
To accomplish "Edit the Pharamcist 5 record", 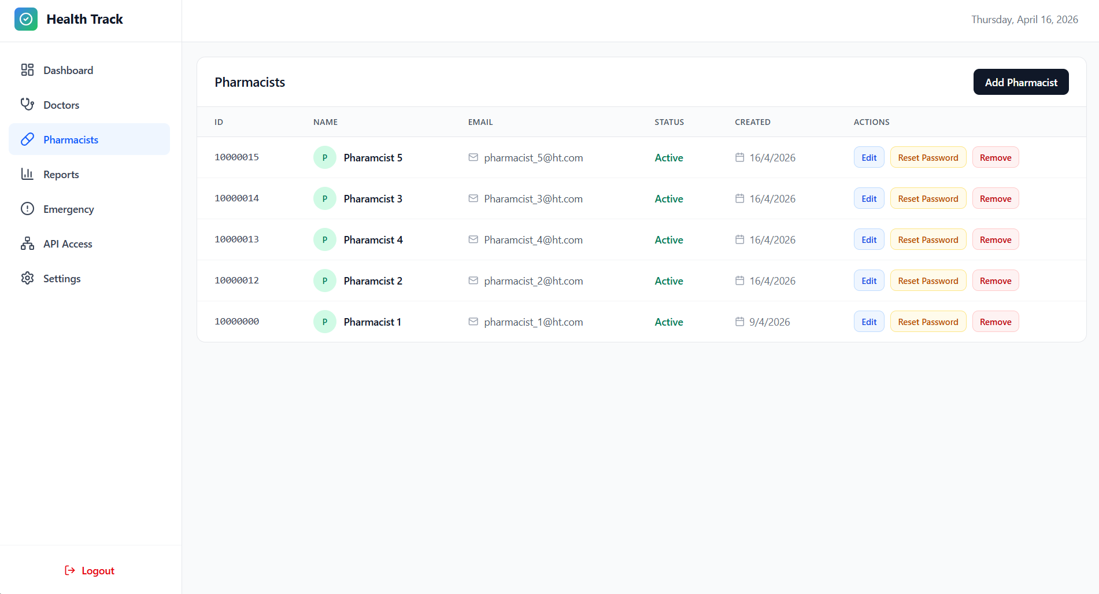I will 868,157.
